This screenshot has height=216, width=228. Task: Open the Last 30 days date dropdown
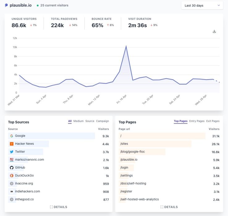[x=202, y=6]
